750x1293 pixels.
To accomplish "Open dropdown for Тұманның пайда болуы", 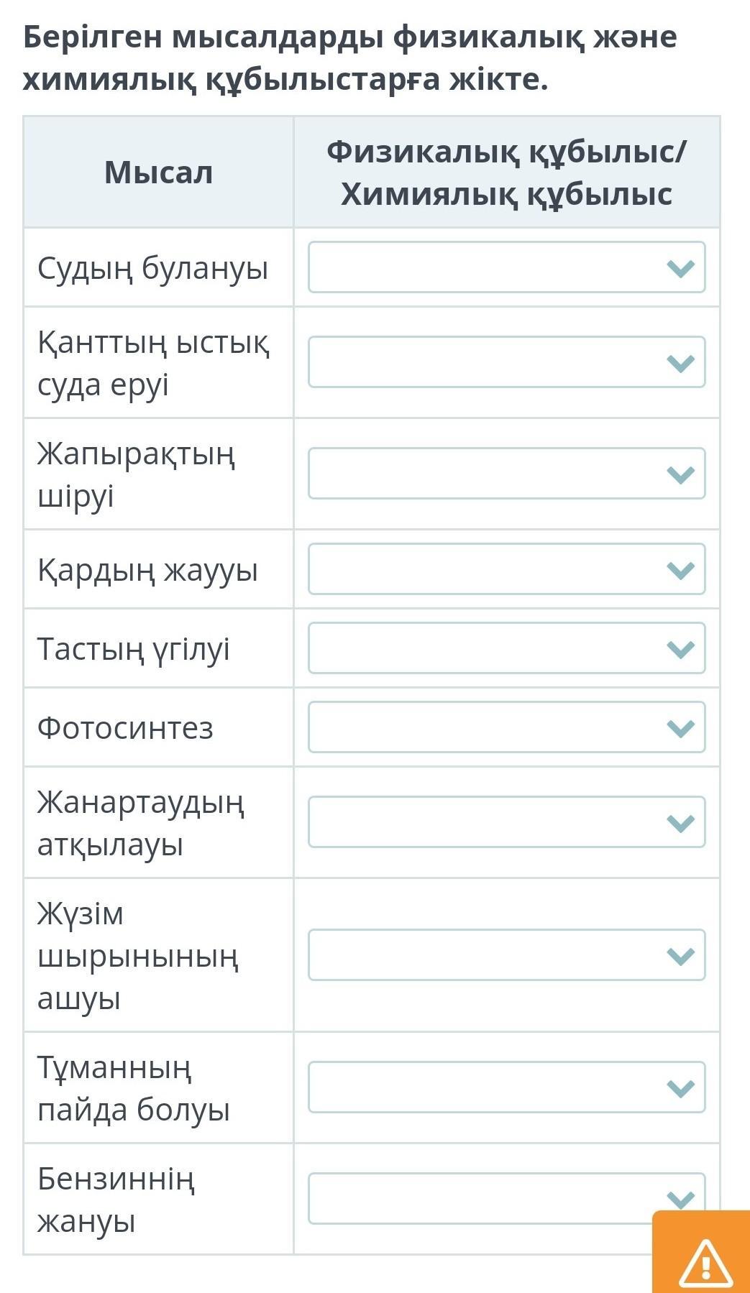I will [507, 1087].
